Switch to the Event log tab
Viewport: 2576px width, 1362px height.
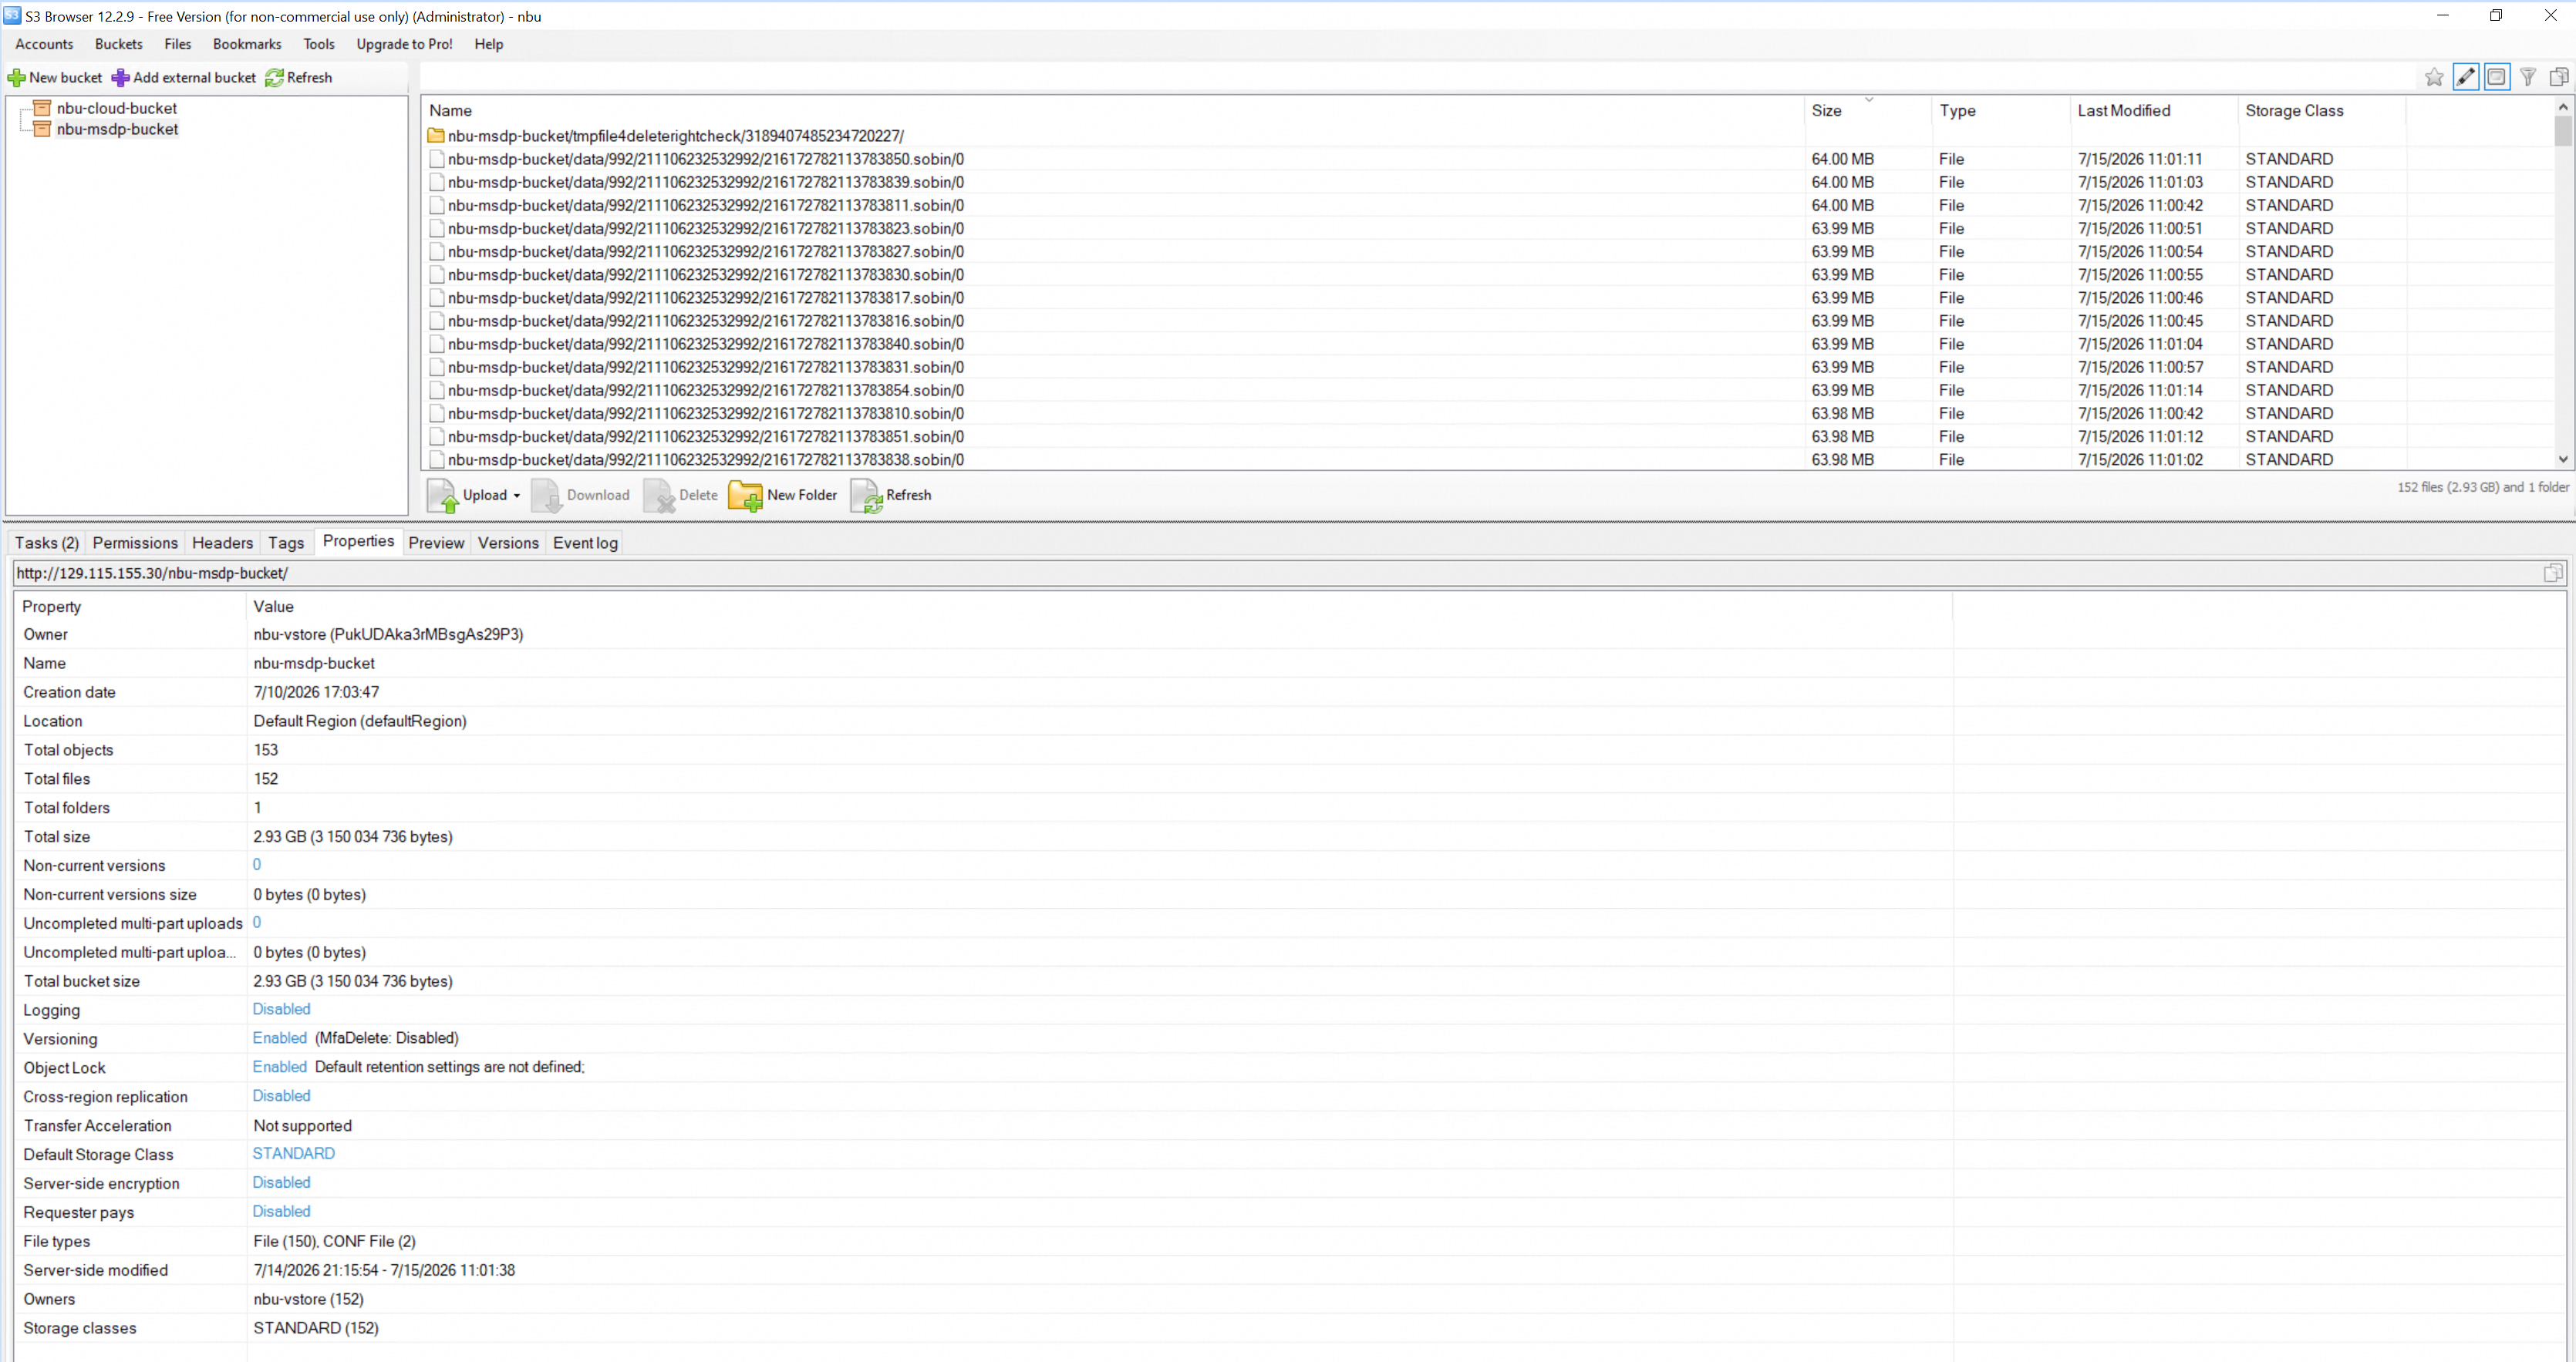click(x=585, y=543)
